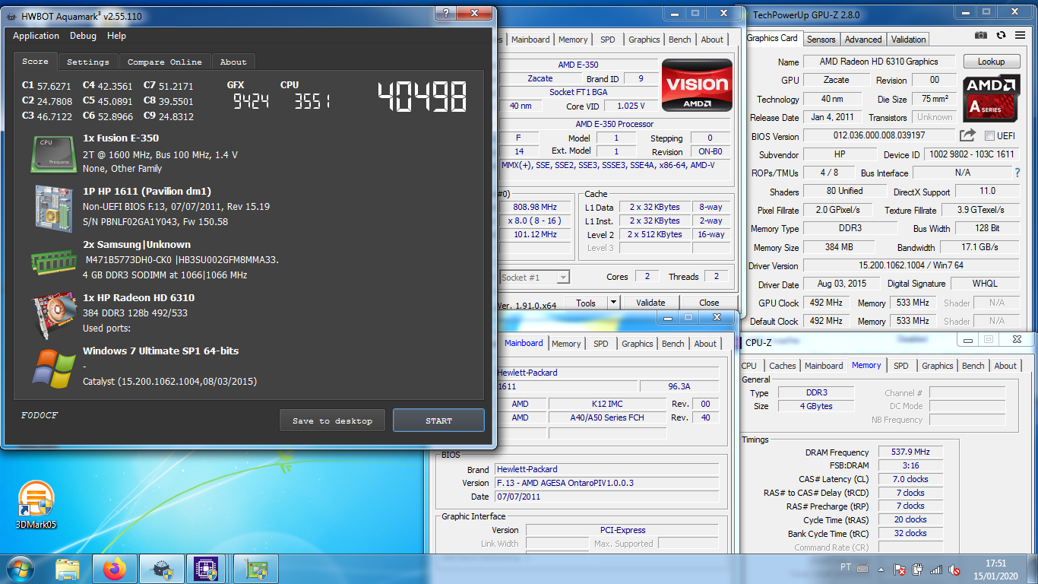Image resolution: width=1038 pixels, height=584 pixels.
Task: Click the DRAM Frequency value 537.9 MHz
Action: point(910,452)
